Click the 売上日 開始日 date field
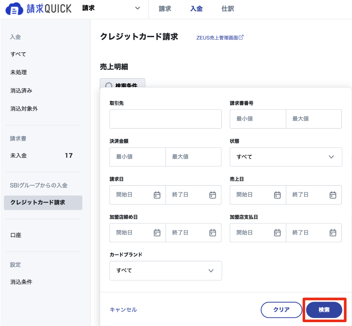The width and height of the screenshot is (352, 326). tap(258, 195)
